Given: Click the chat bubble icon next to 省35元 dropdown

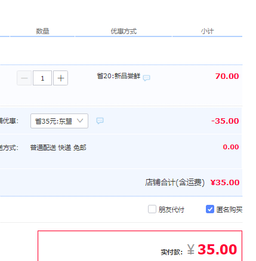Looking at the screenshot, I should [100, 121].
